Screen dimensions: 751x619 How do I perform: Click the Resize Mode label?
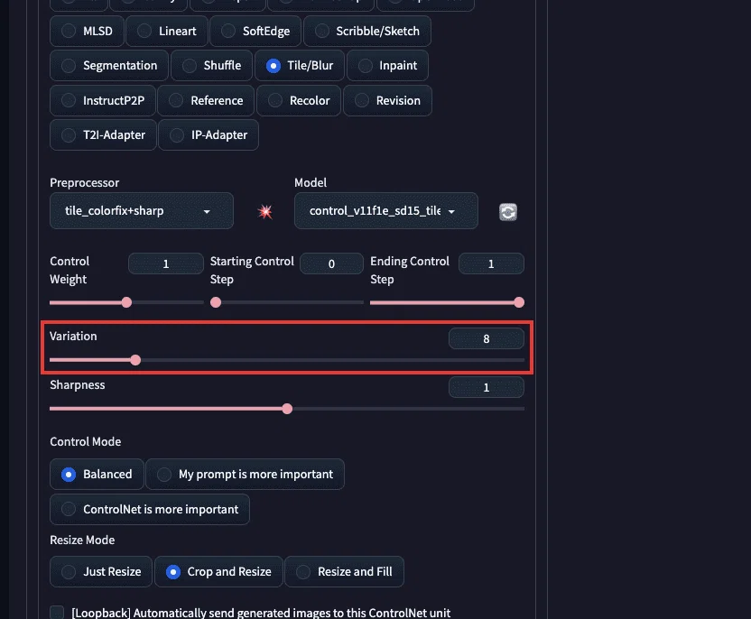tap(82, 540)
